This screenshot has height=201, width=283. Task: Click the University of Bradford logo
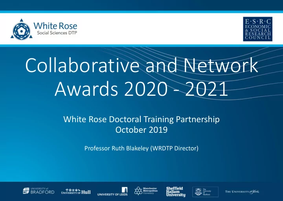coord(39,191)
